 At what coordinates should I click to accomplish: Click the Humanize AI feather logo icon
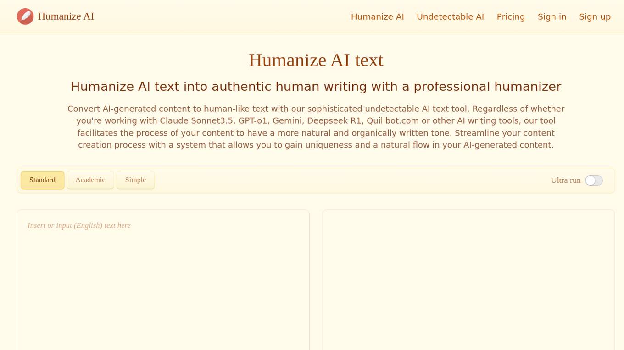point(25,16)
